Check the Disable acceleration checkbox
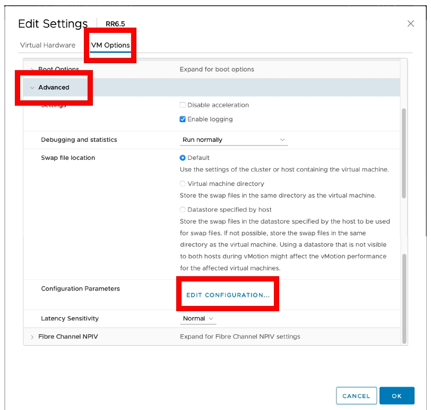 [x=183, y=105]
